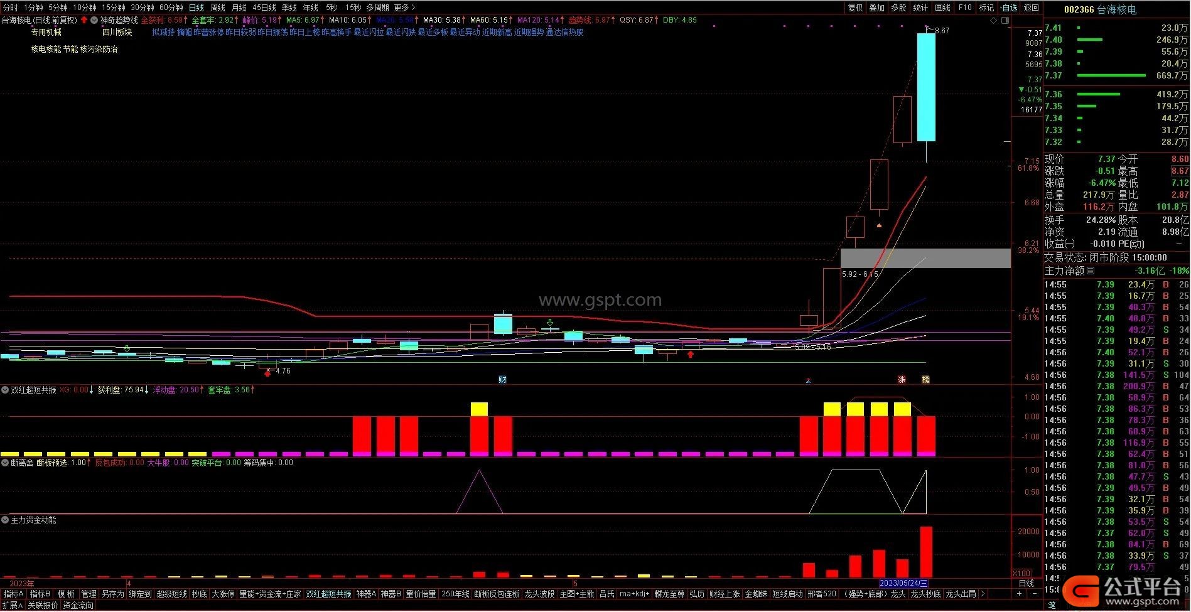Select the 双红超短共振 indicator tab
The height and width of the screenshot is (612, 1191).
click(x=328, y=593)
